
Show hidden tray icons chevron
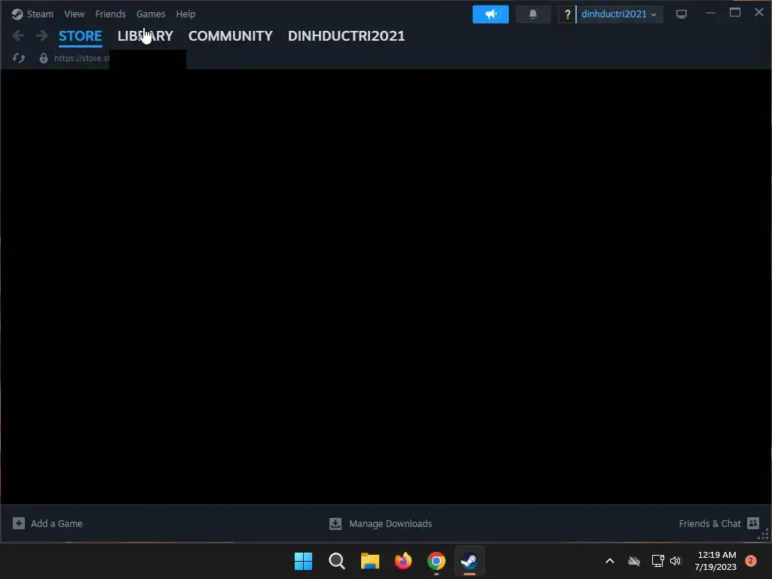(x=609, y=561)
